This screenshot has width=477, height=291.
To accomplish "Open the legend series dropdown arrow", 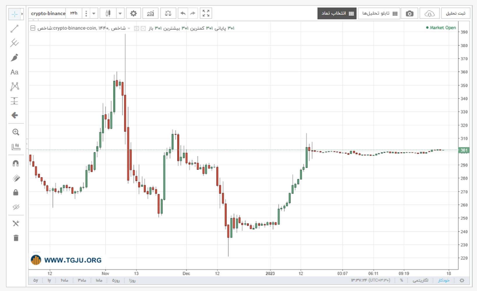I will pyautogui.click(x=129, y=28).
